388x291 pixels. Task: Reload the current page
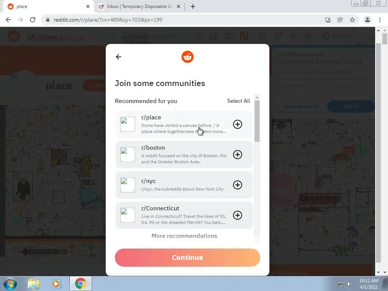[x=33, y=20]
